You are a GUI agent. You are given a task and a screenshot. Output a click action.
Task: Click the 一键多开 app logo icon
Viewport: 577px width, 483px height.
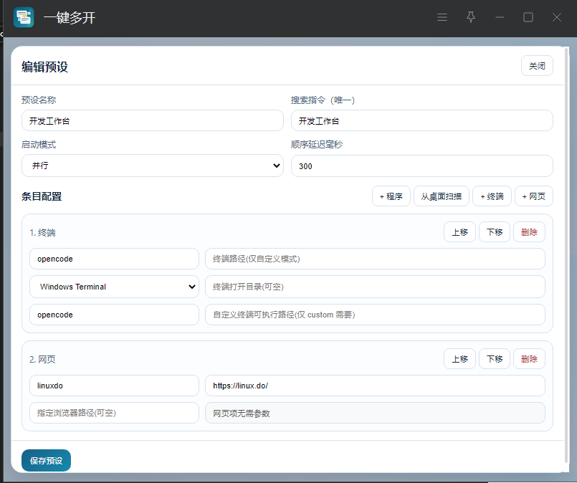click(24, 17)
